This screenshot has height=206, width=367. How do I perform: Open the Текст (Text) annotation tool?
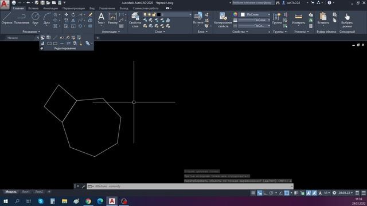pyautogui.click(x=101, y=18)
